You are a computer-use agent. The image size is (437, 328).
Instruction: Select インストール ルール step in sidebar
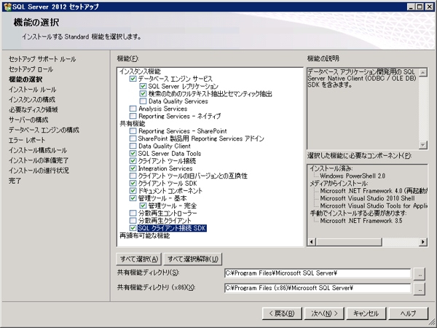[x=32, y=90]
